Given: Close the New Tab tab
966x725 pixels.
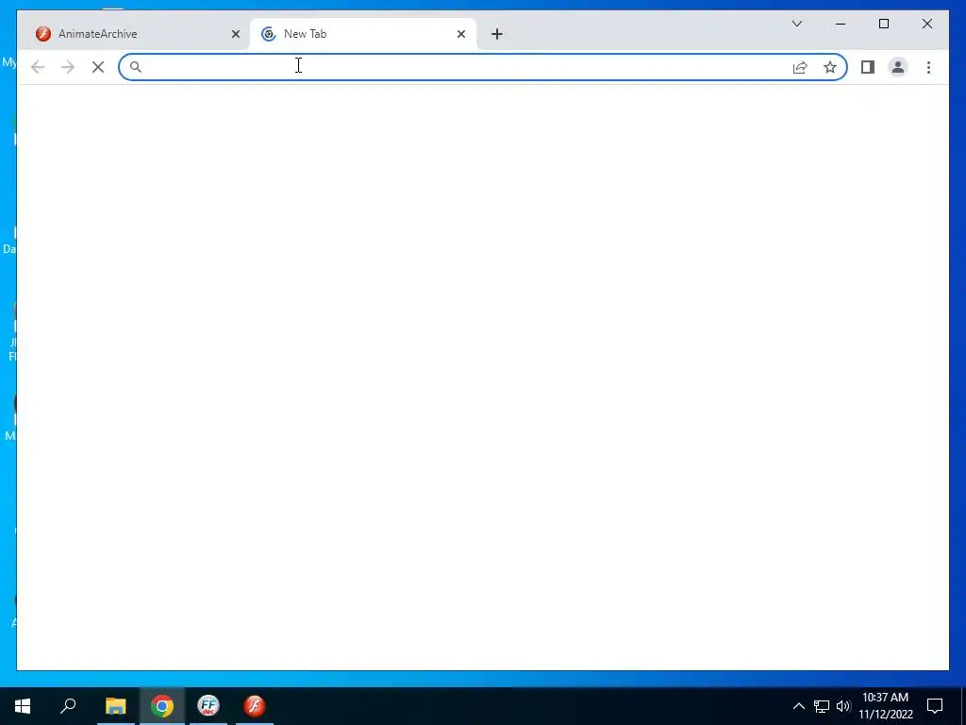Looking at the screenshot, I should pyautogui.click(x=460, y=34).
